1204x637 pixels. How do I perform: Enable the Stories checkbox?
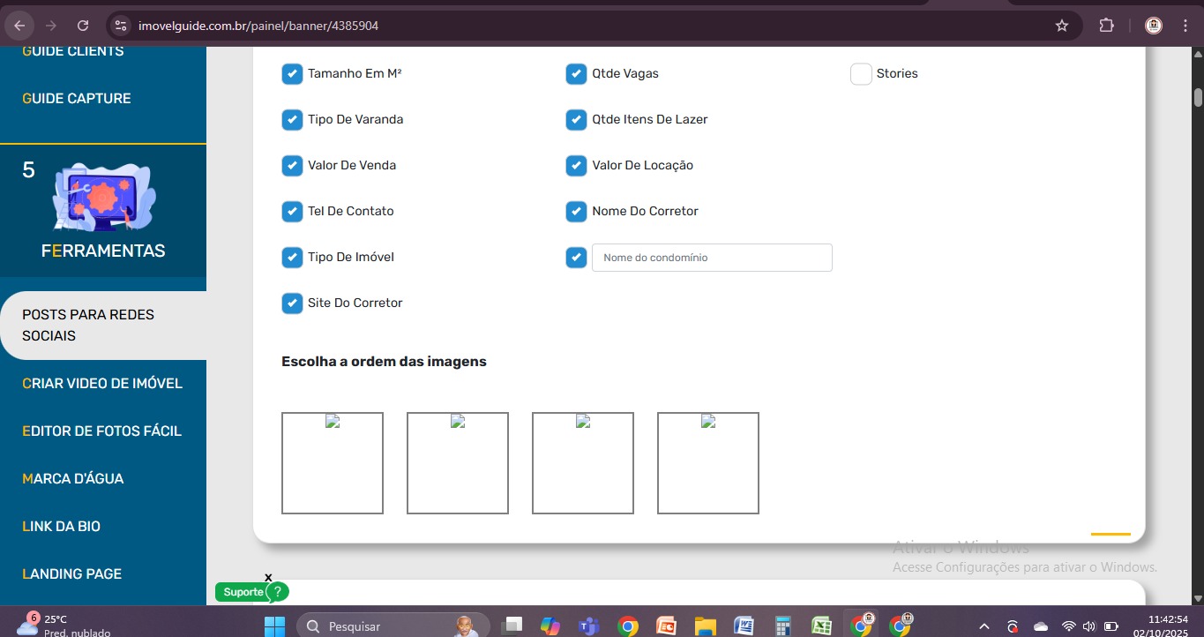(861, 74)
